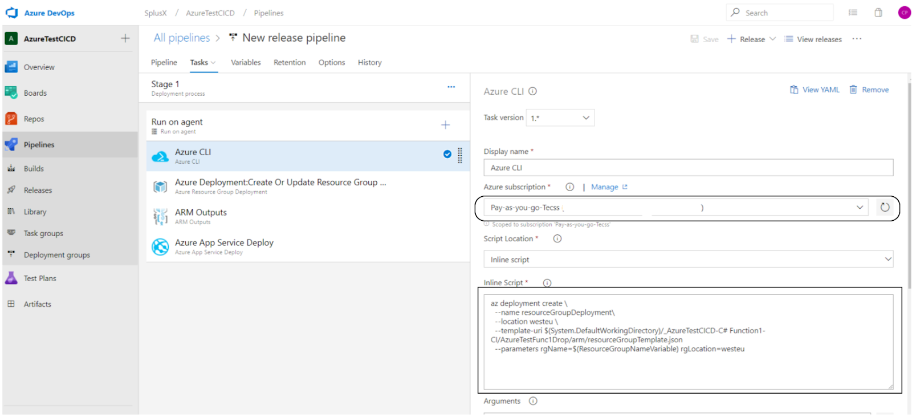Click the AzureTestCICD breadcrumb link
This screenshot has height=417, width=912.
210,13
